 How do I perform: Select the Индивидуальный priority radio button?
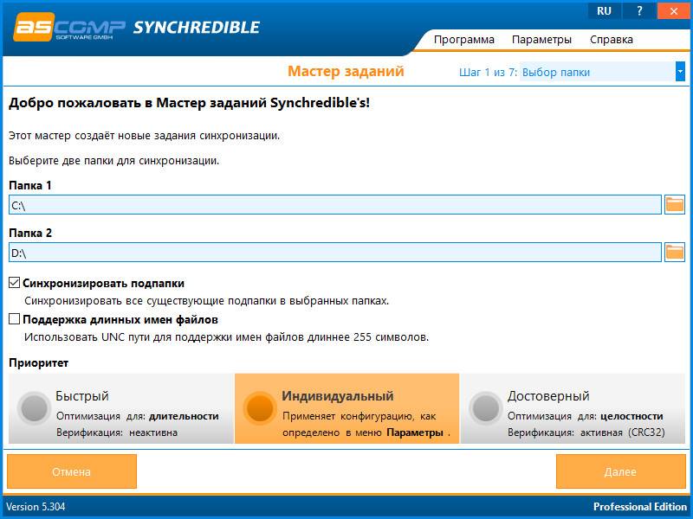coord(260,408)
